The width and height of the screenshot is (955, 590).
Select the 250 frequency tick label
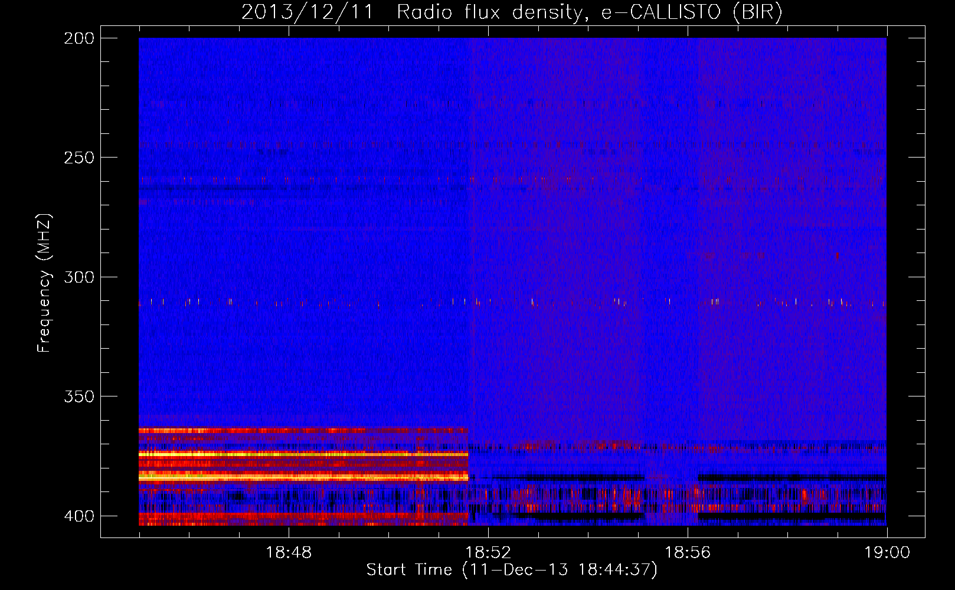click(x=79, y=158)
